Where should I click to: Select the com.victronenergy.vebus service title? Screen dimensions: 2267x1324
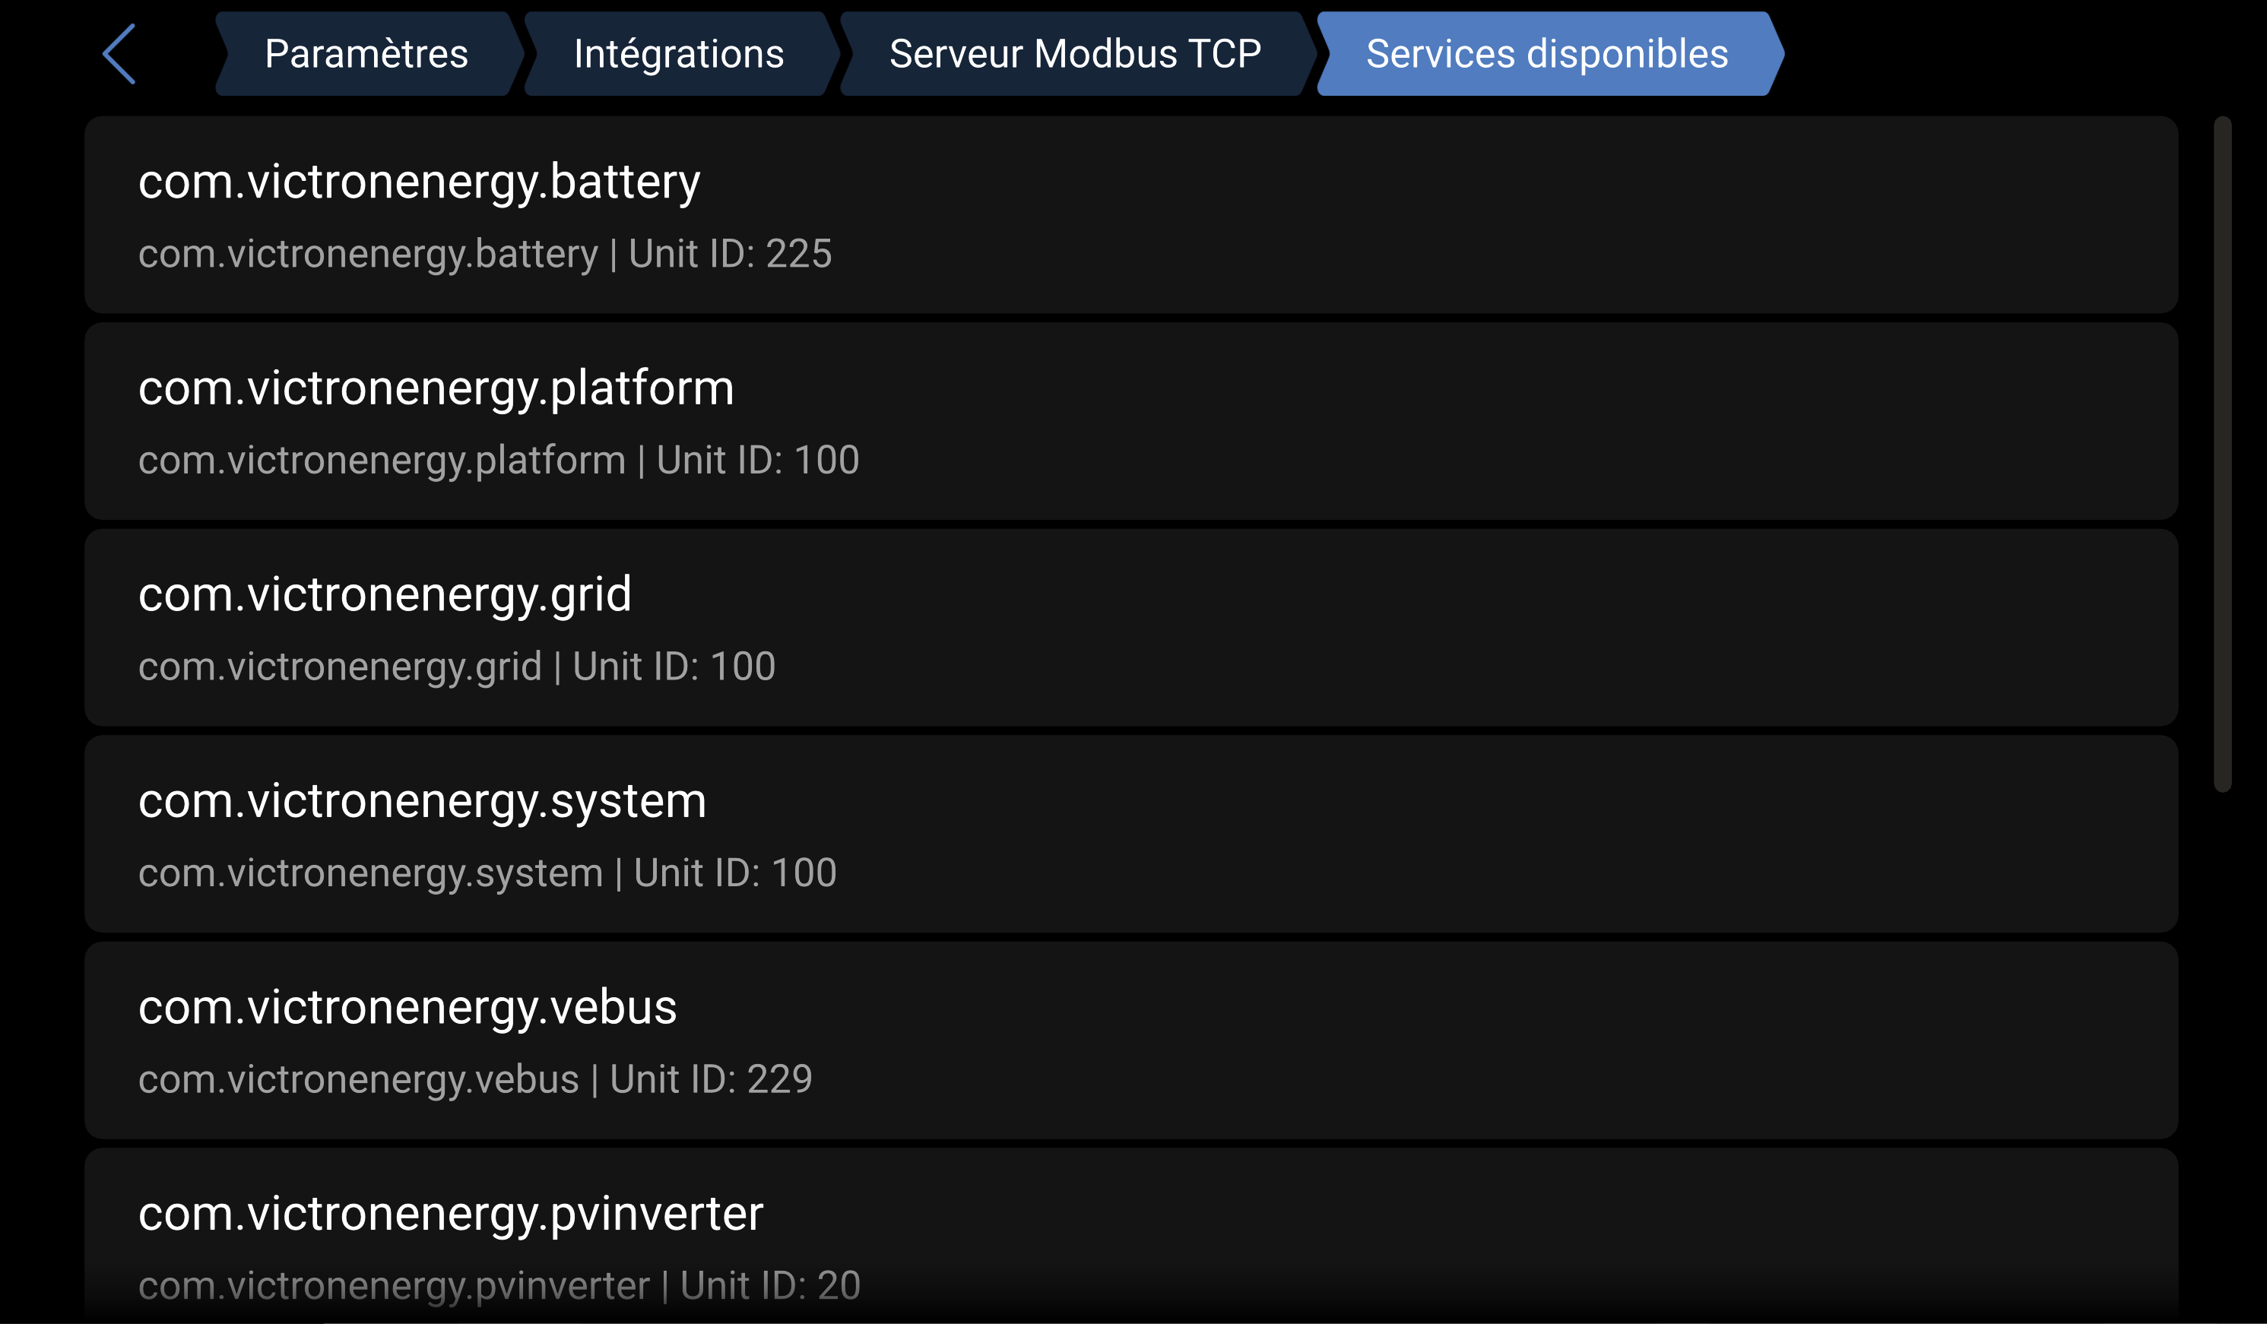[407, 1007]
